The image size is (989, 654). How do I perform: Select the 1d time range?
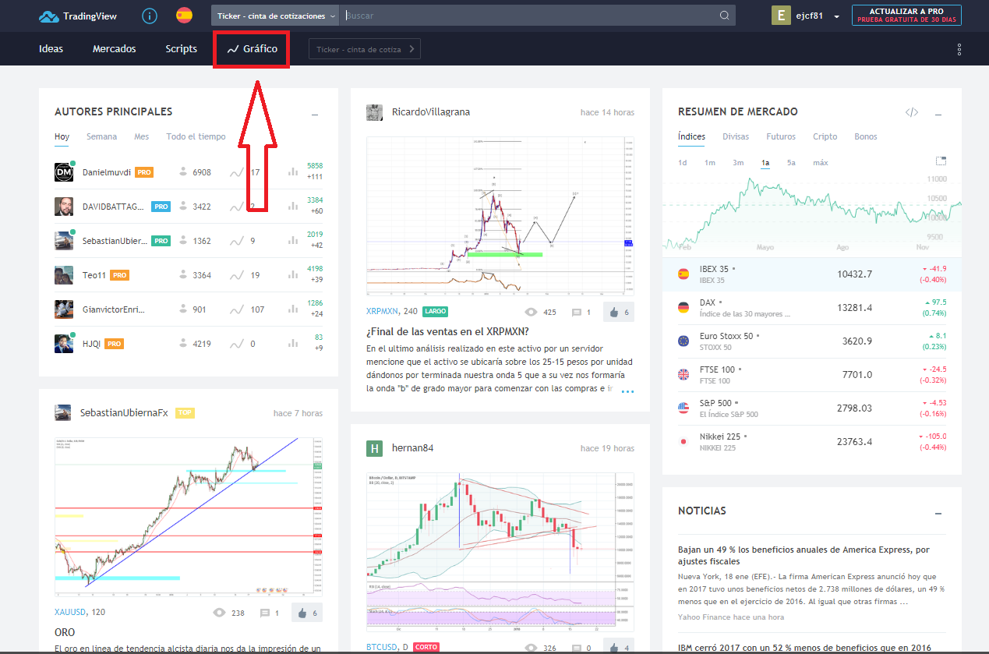pos(683,163)
